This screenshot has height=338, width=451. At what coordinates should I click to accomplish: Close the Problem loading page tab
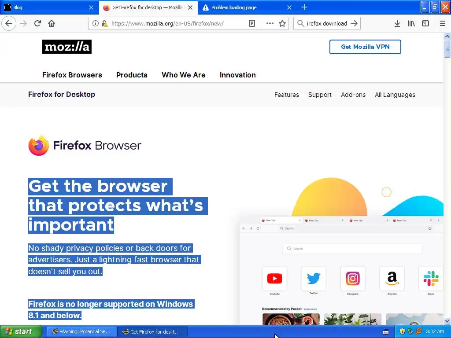[289, 7]
